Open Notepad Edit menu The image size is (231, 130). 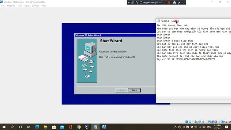164,25
